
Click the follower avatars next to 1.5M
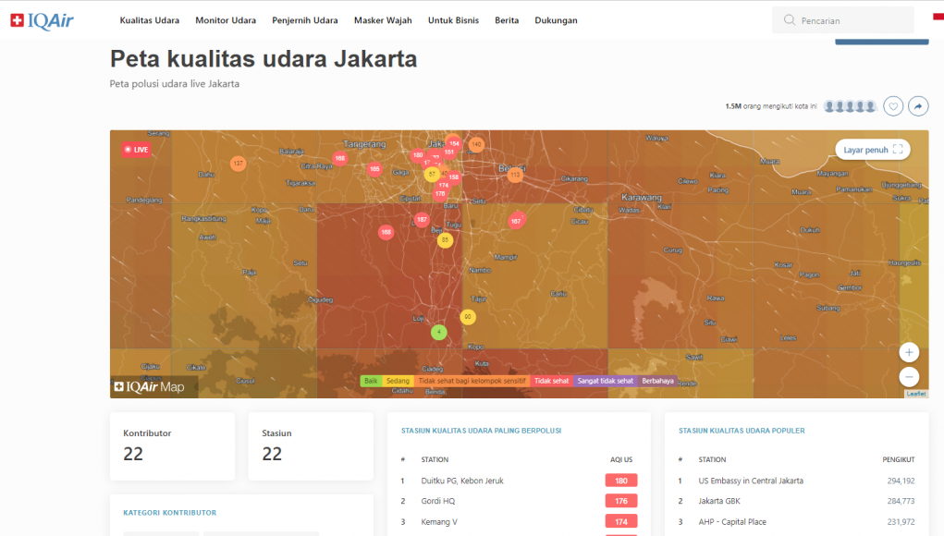[850, 106]
